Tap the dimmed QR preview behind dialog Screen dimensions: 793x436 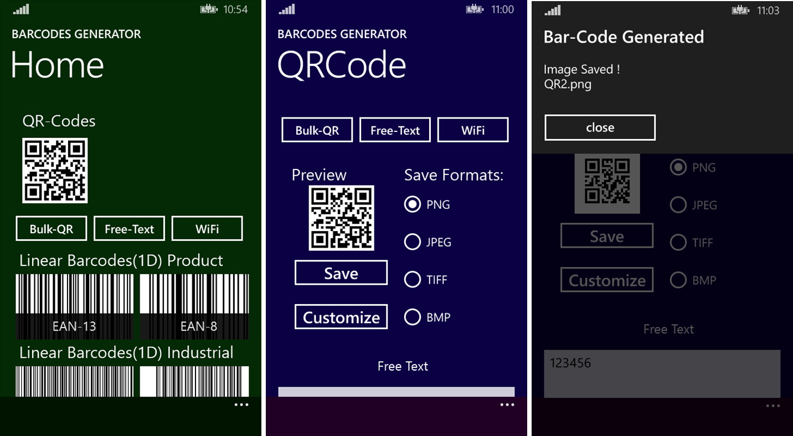click(607, 183)
